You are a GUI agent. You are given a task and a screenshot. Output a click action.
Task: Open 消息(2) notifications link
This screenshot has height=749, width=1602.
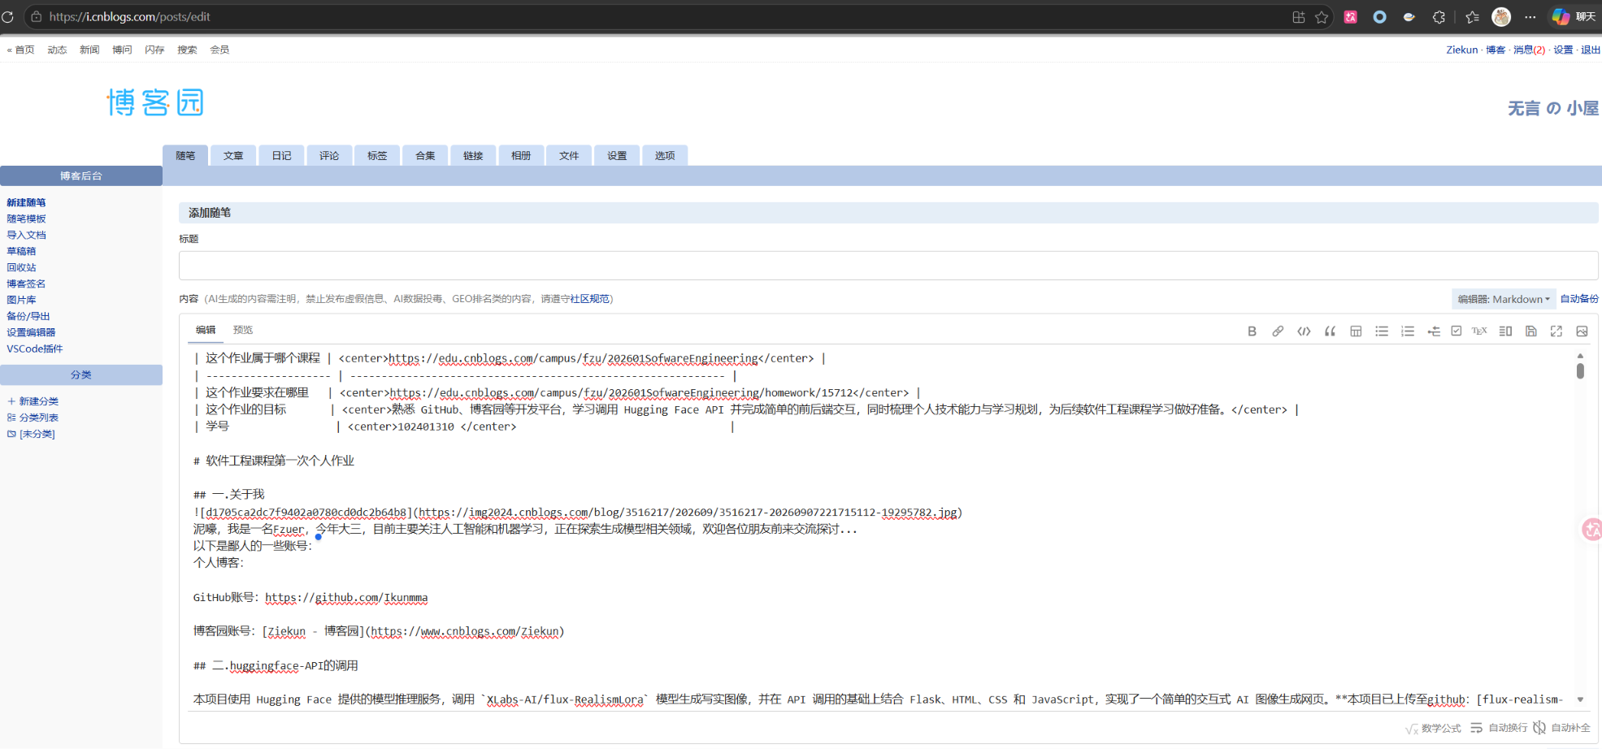[1529, 50]
